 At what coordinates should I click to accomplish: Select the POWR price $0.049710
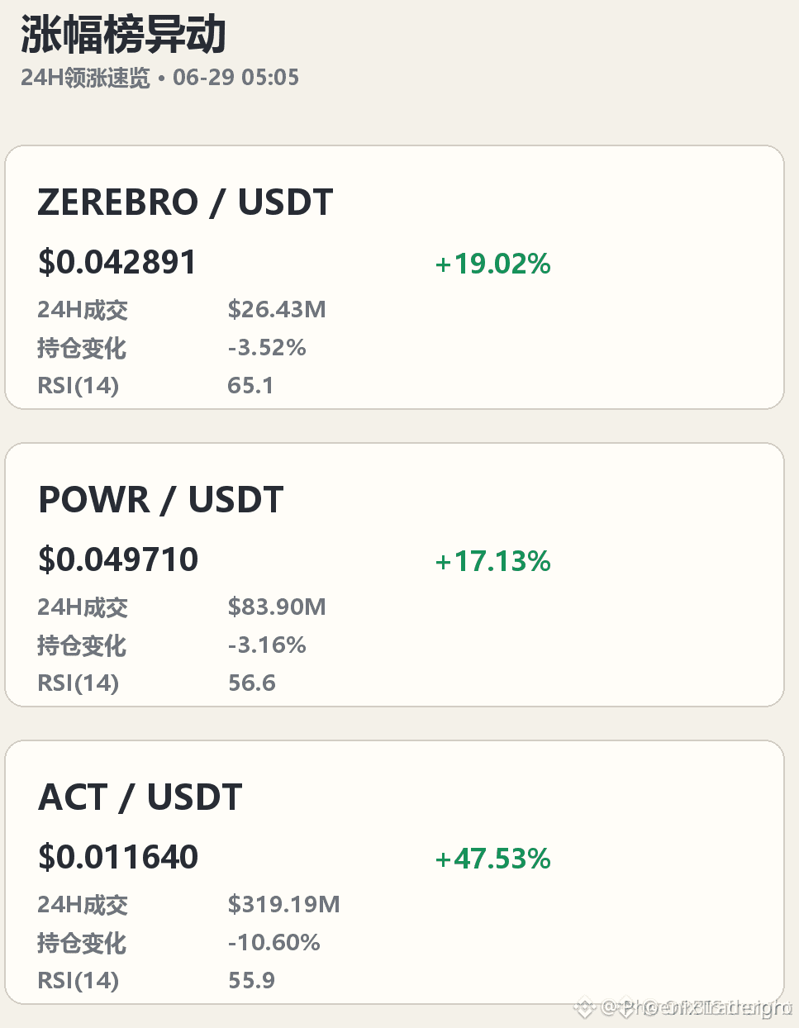pyautogui.click(x=118, y=560)
